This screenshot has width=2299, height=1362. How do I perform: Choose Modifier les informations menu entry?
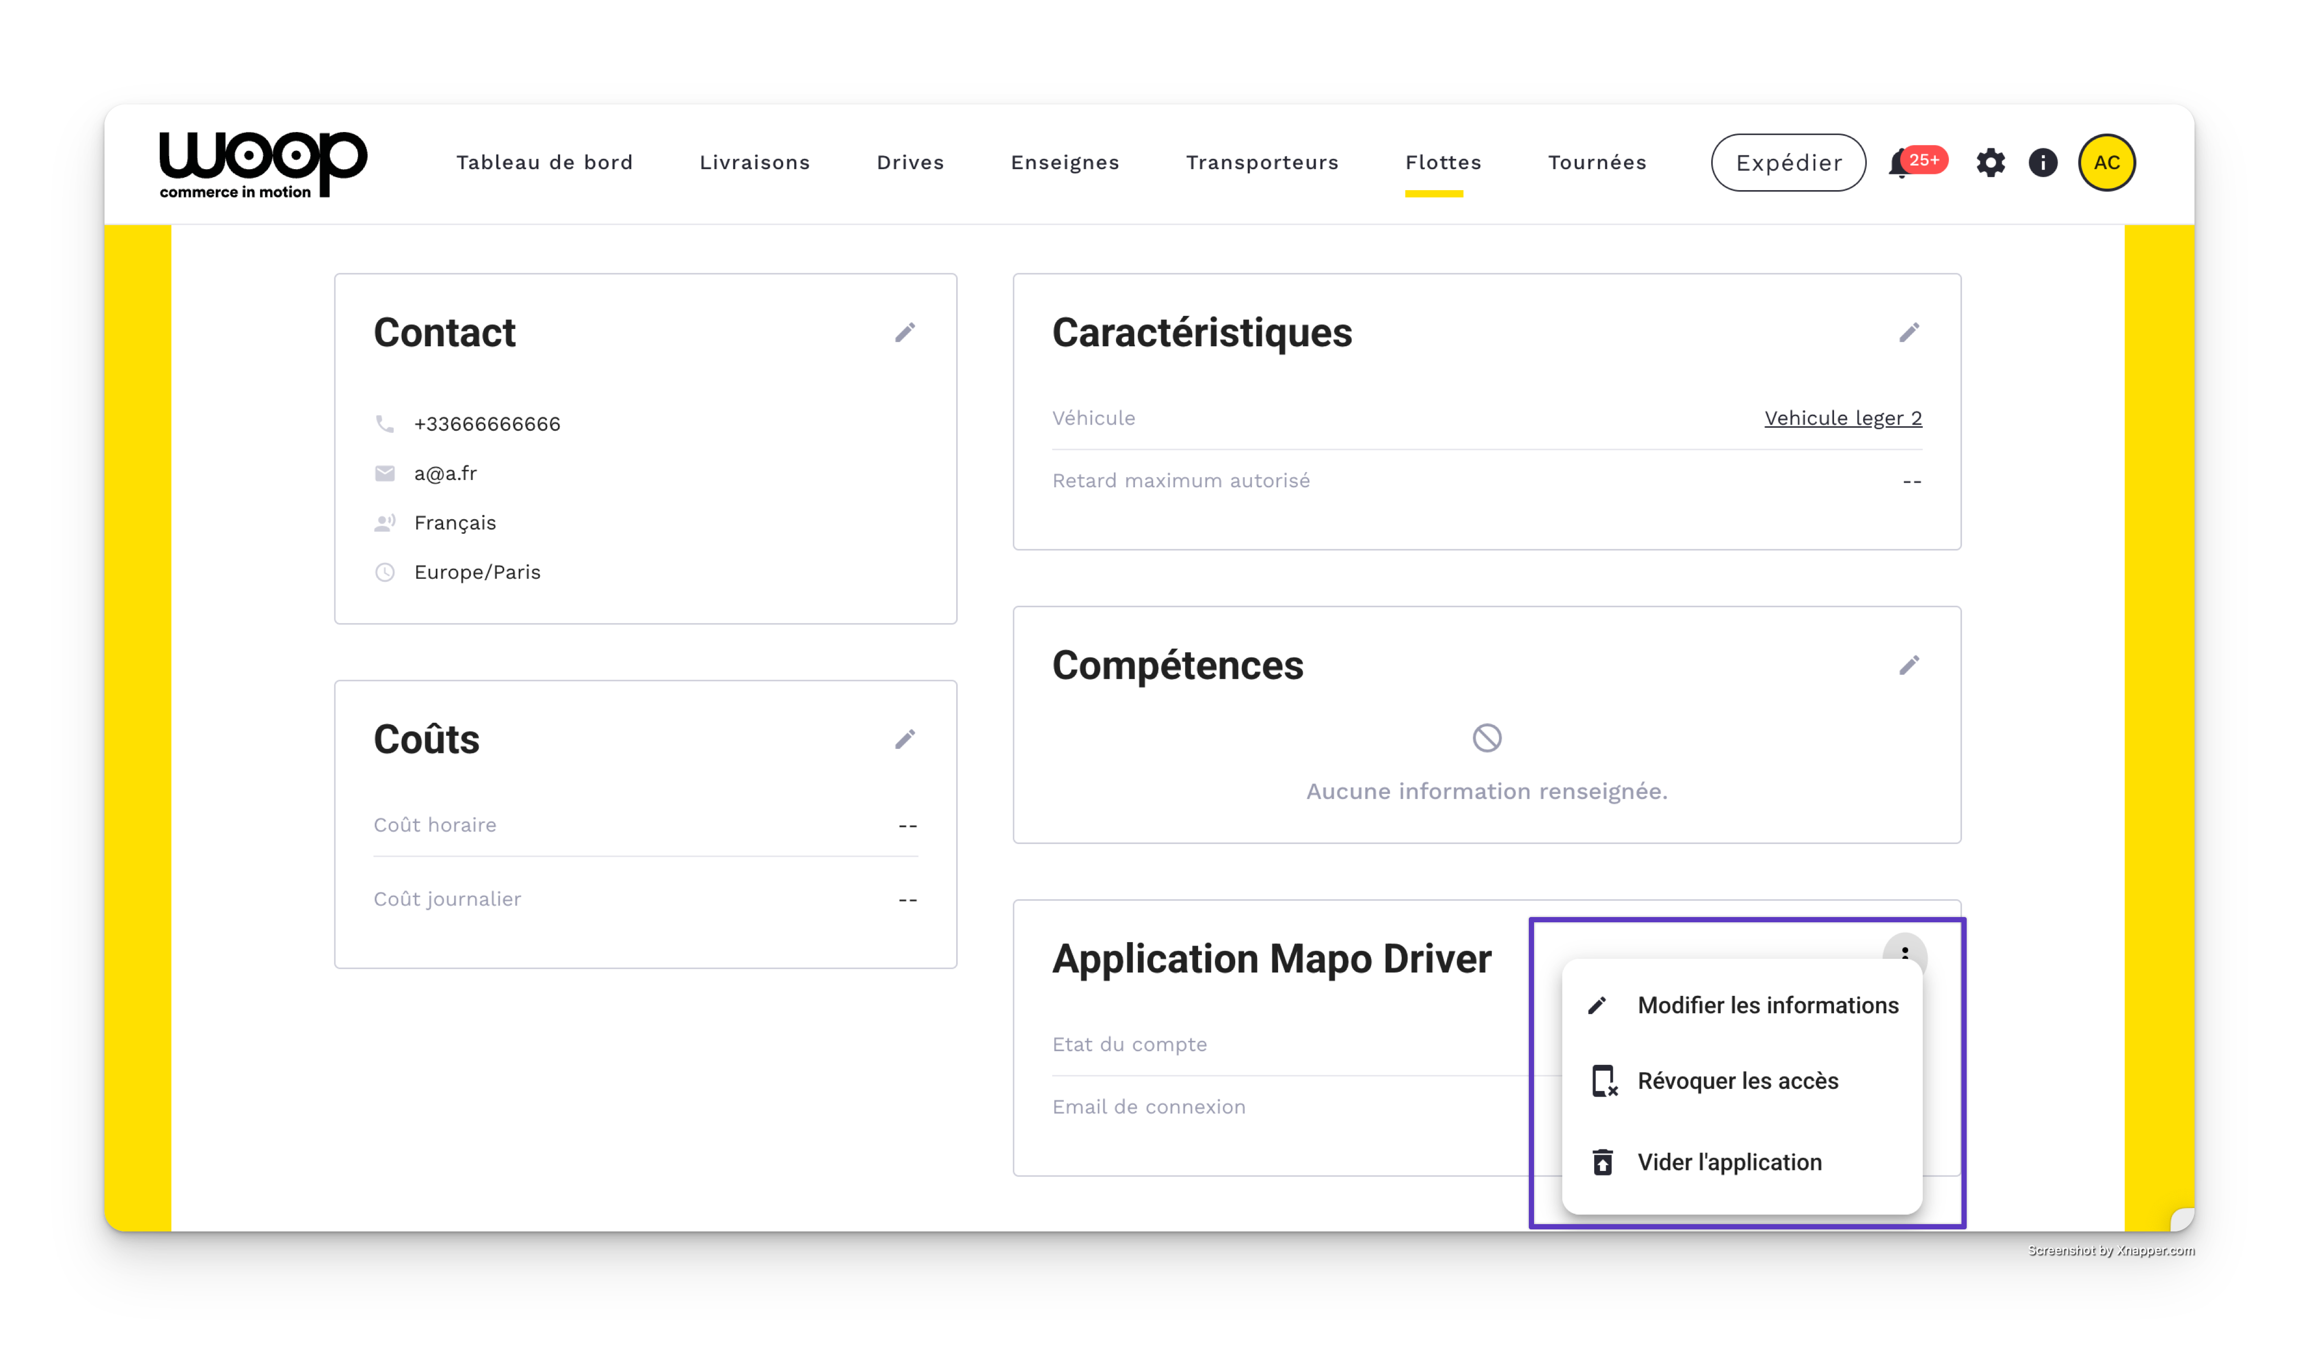(1741, 1005)
